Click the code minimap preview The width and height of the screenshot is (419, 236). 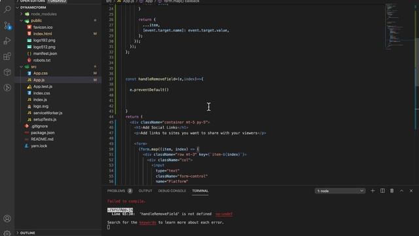point(395,27)
